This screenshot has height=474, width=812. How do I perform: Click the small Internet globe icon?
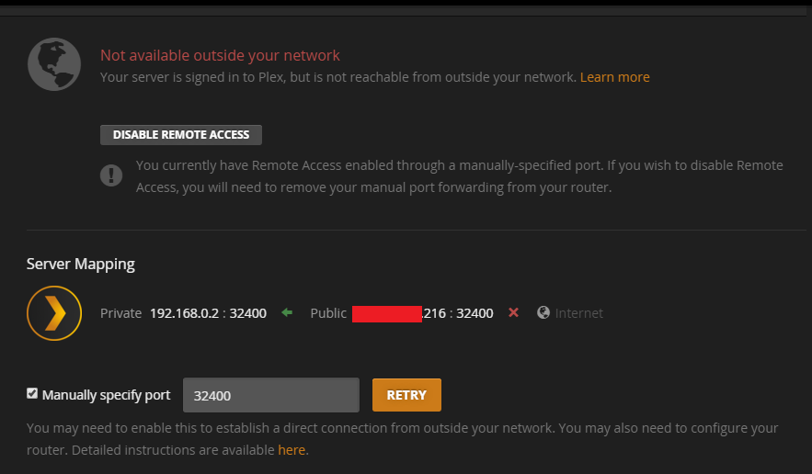pyautogui.click(x=543, y=312)
